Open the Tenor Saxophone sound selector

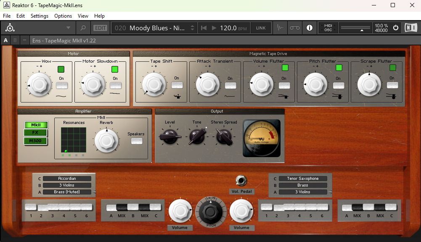point(303,179)
